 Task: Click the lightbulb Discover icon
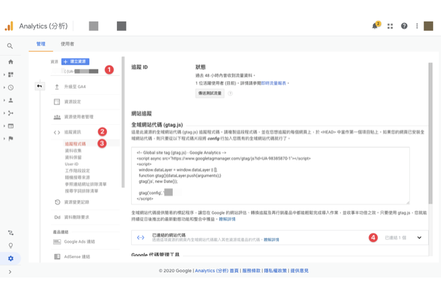click(x=10, y=246)
